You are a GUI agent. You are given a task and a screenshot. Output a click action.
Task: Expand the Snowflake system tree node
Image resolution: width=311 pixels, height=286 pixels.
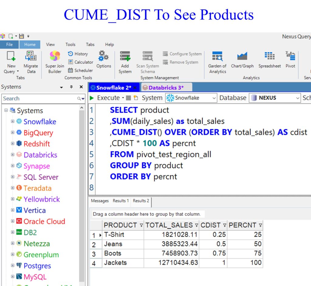(x=12, y=121)
